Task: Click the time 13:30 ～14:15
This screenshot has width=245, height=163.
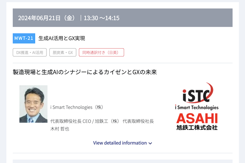Action: coord(102,18)
